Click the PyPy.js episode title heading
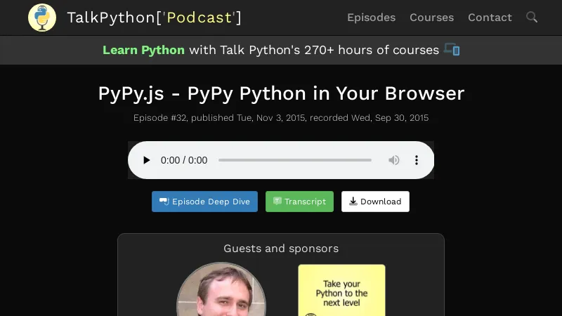The height and width of the screenshot is (316, 562). 281,93
